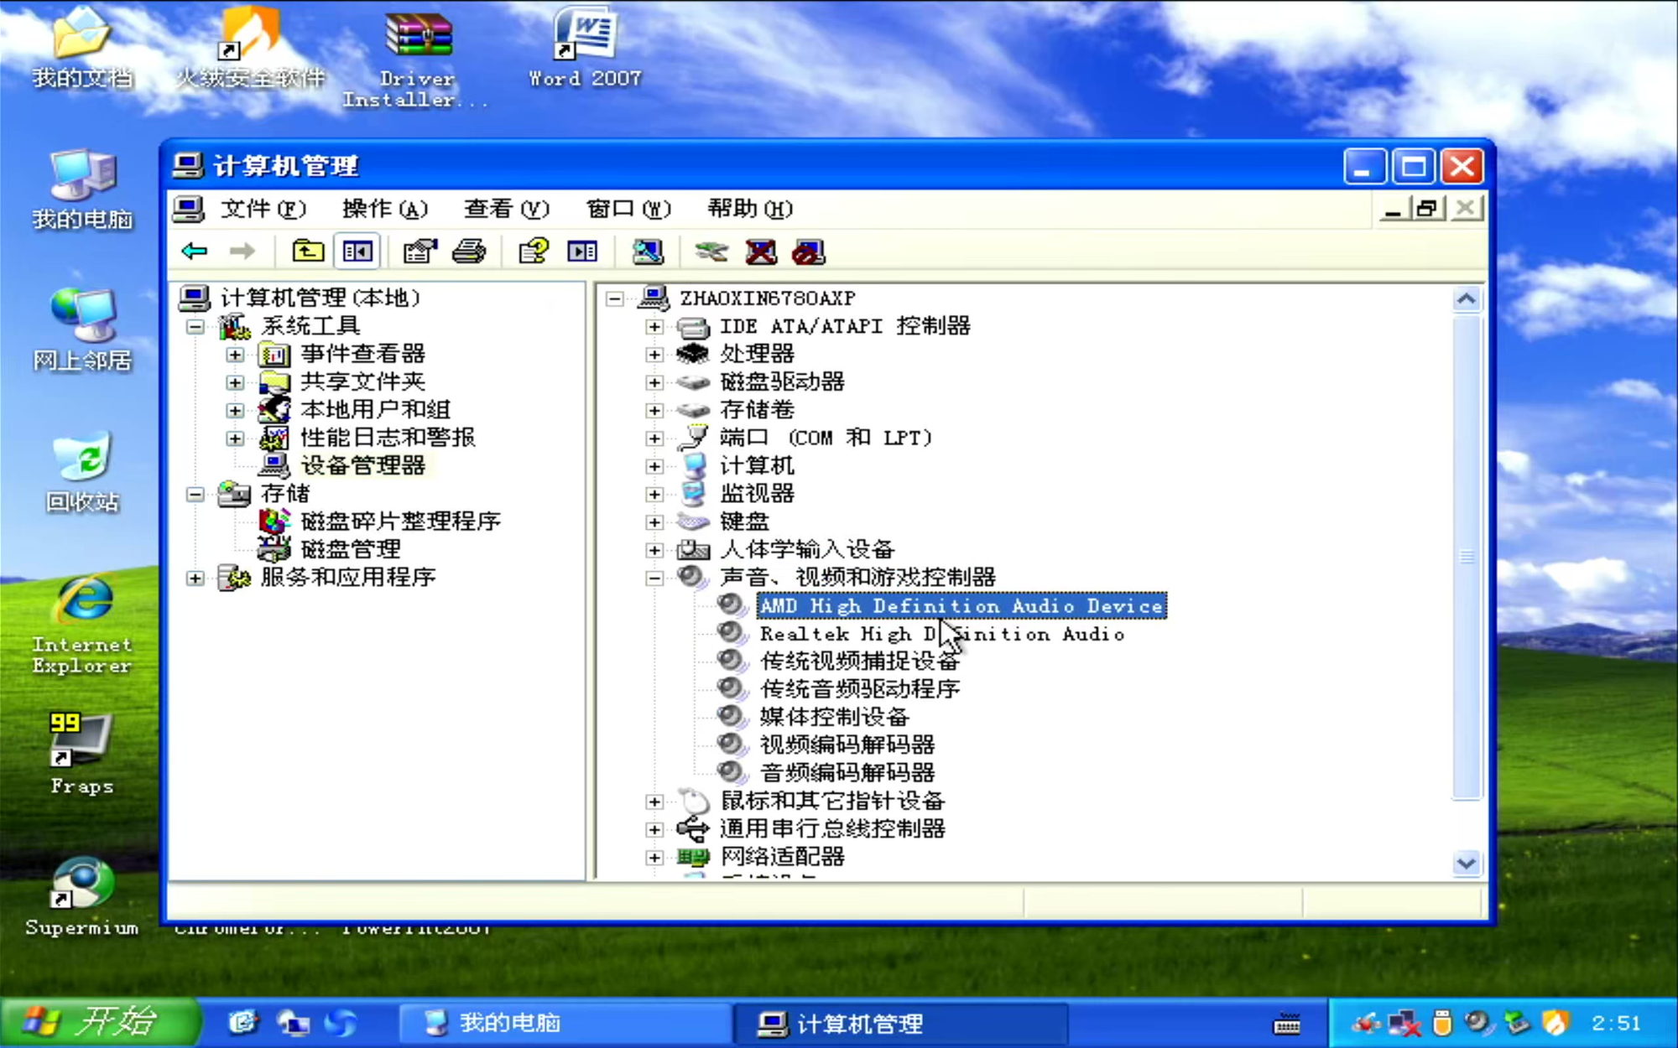Click scroll down arrow in device list

coord(1467,863)
